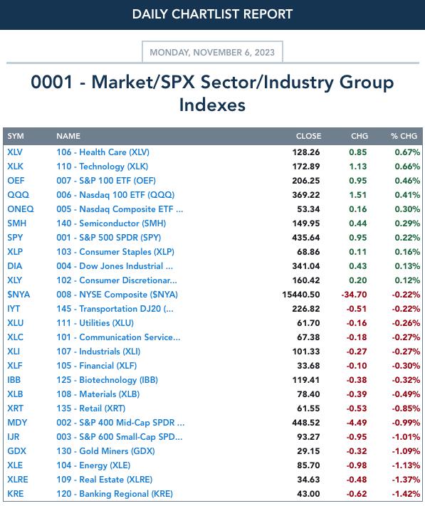Open the 110 - Technology (XLK) chart
This screenshot has width=425, height=506.
pyautogui.click(x=103, y=167)
